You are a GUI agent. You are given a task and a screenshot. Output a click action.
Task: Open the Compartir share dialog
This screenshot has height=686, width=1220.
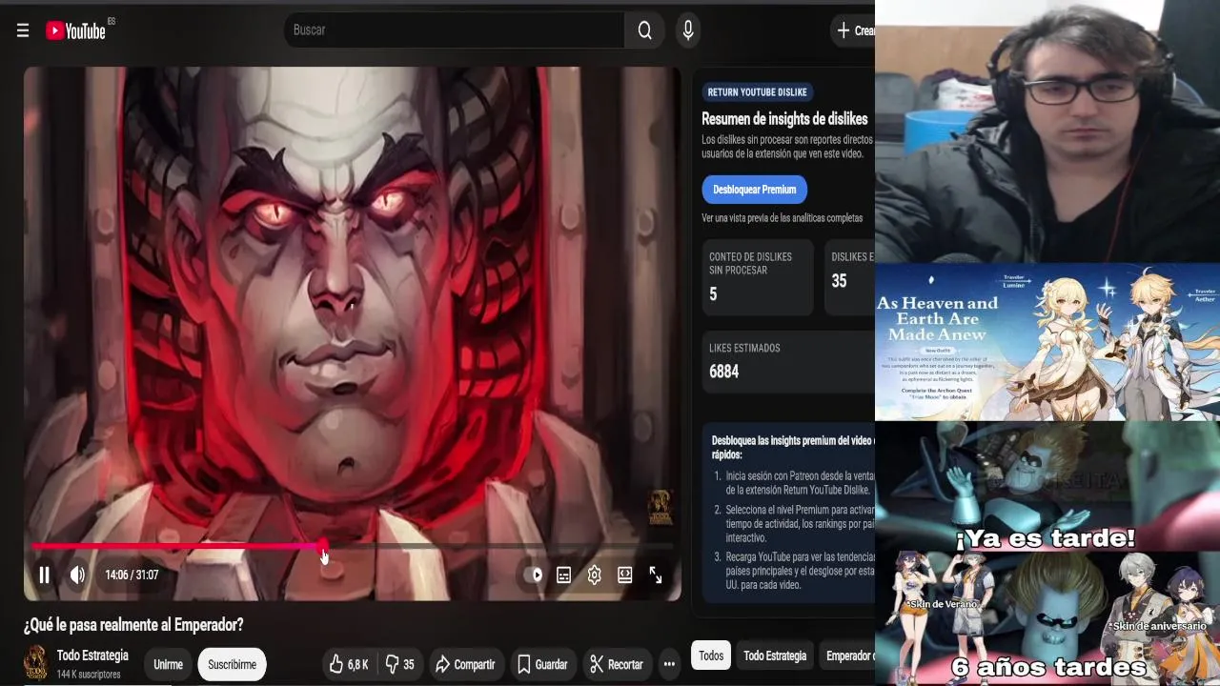coord(465,664)
